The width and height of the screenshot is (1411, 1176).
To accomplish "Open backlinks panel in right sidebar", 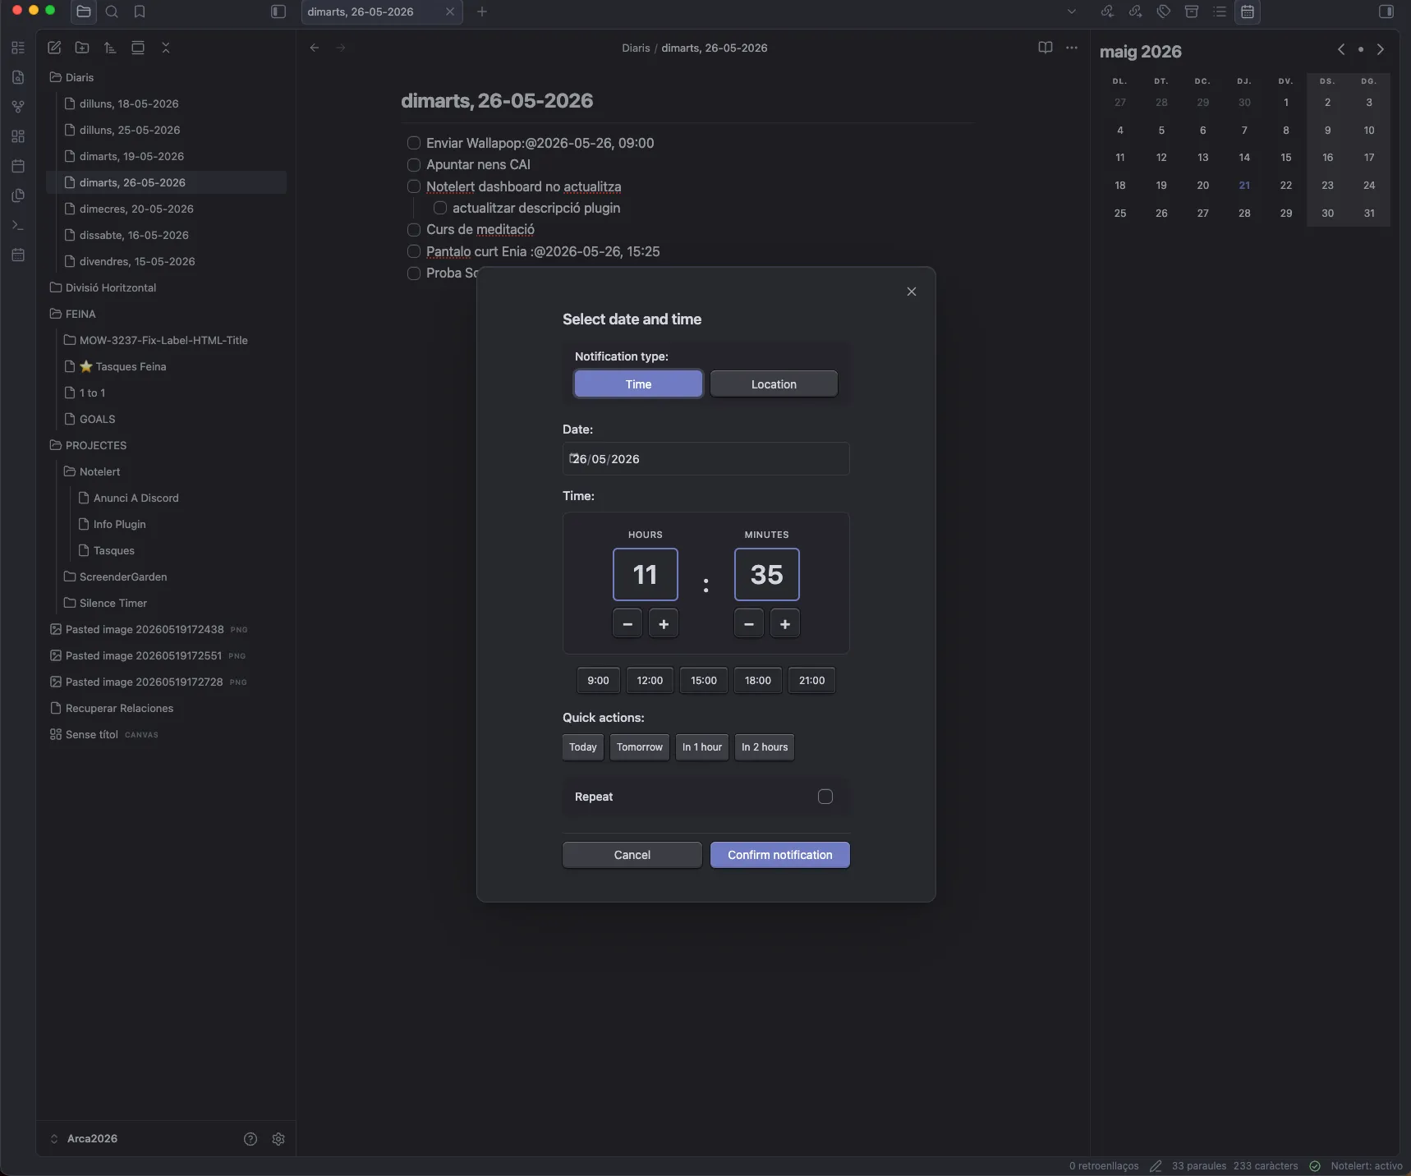I will [1107, 11].
